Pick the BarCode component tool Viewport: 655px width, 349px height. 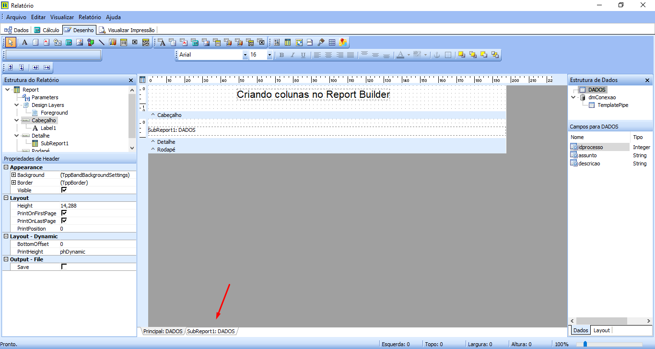[124, 42]
